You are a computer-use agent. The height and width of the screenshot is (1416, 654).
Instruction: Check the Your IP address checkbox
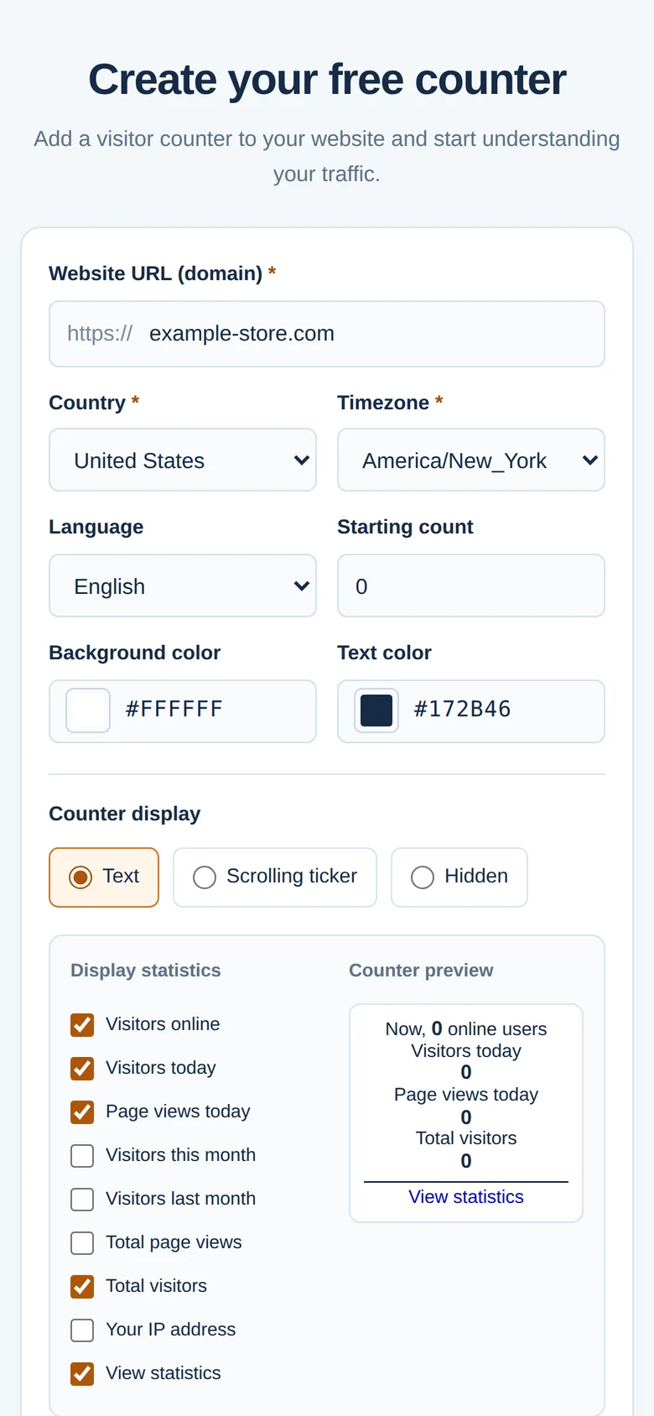pyautogui.click(x=82, y=1330)
